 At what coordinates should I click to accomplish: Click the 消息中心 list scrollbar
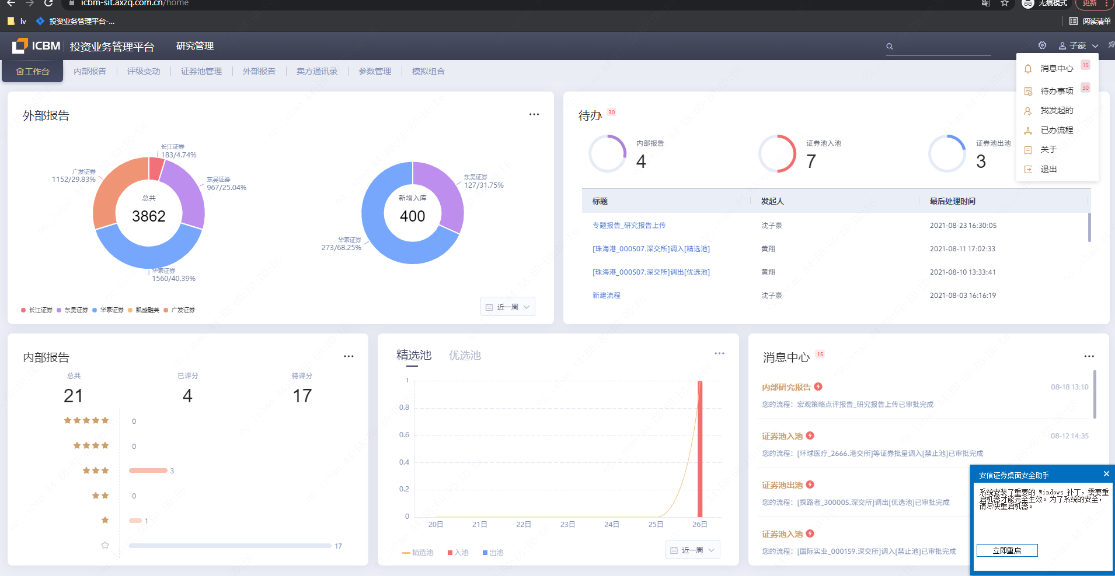point(1095,394)
